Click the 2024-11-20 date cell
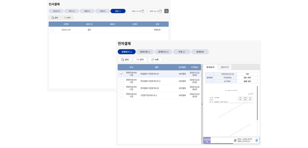This screenshot has width=308, height=148. (x=66, y=30)
